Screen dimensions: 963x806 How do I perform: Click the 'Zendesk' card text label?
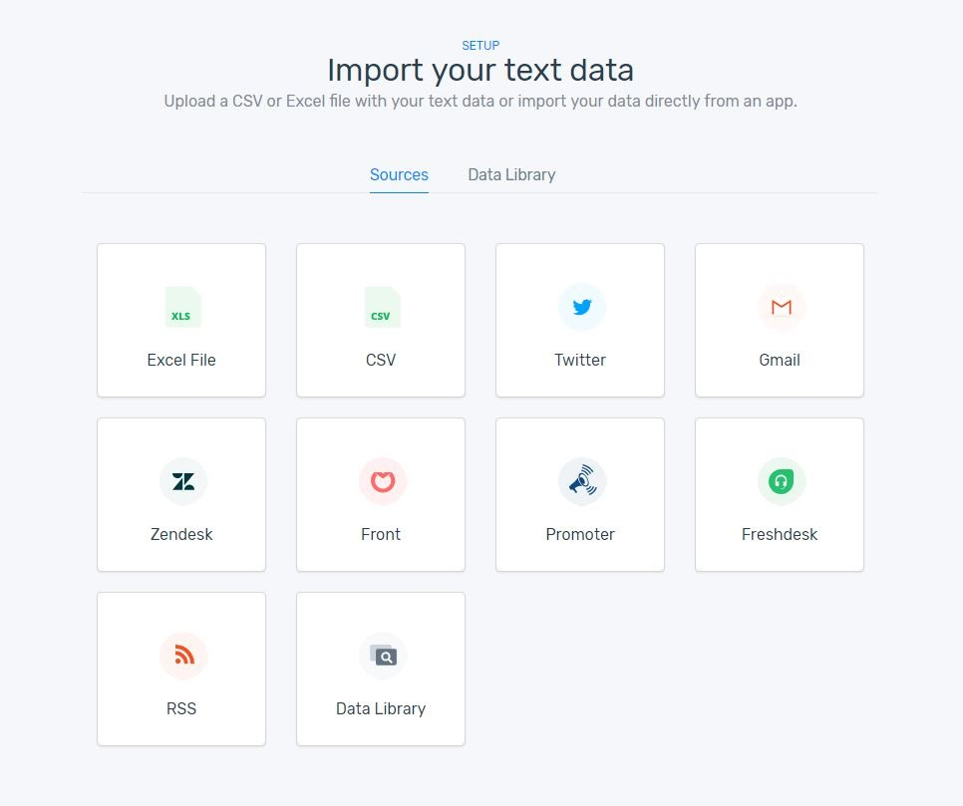(x=181, y=534)
